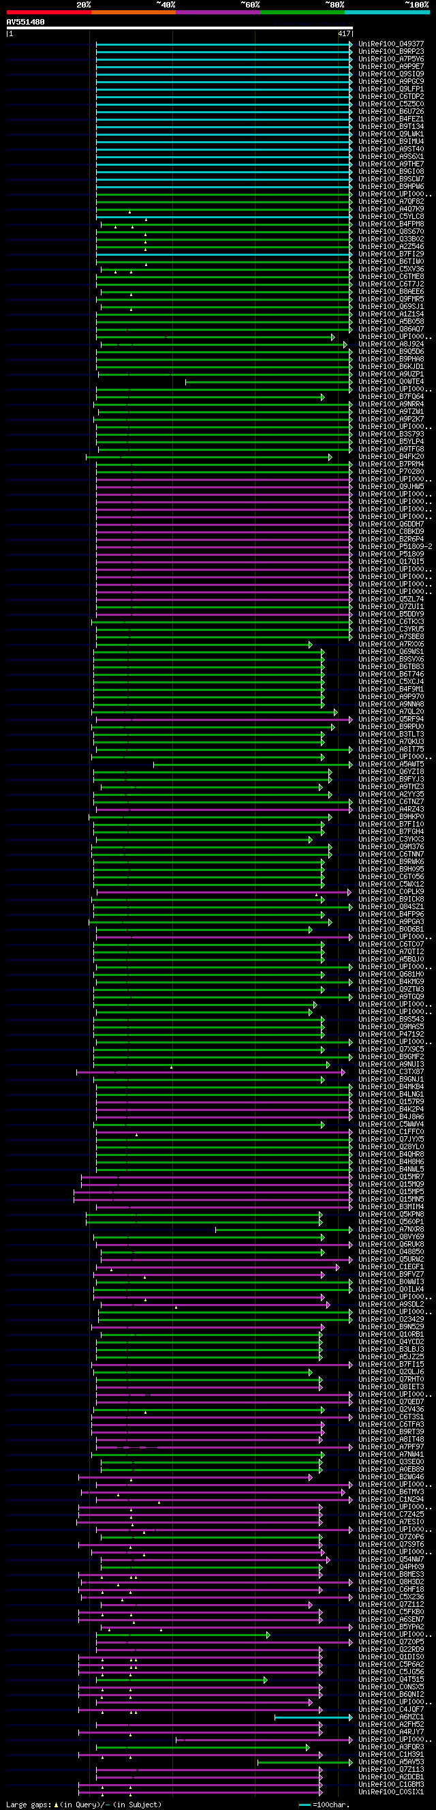Select UniRef100_B9SVX6 entry
Screen dimensions: 436x1810
pos(391,658)
